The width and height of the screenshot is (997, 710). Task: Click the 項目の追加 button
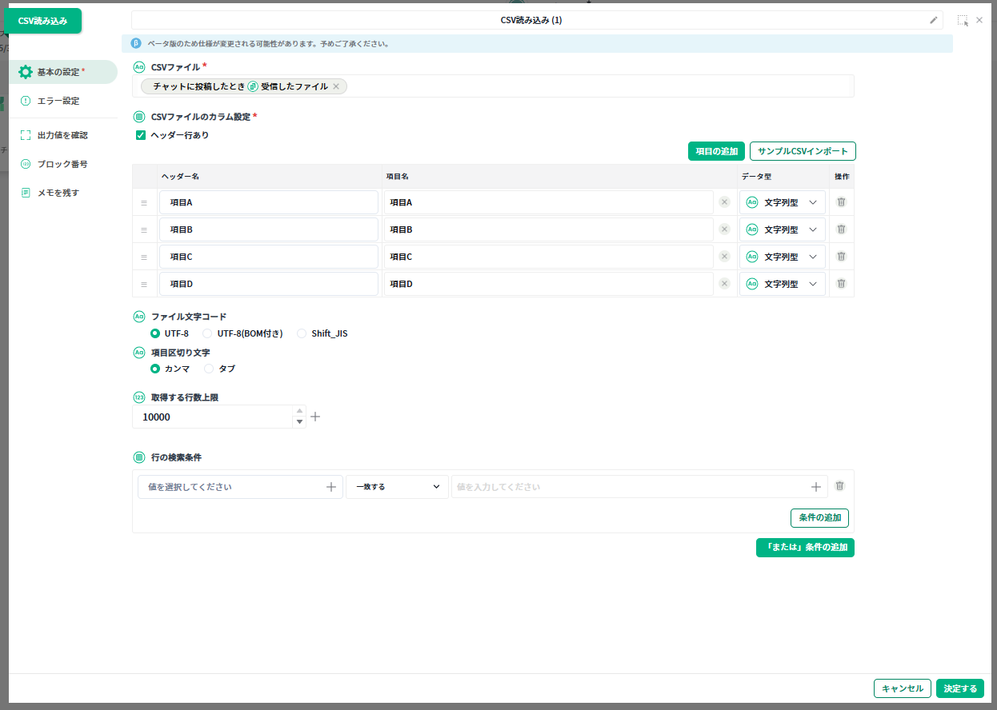coord(716,151)
